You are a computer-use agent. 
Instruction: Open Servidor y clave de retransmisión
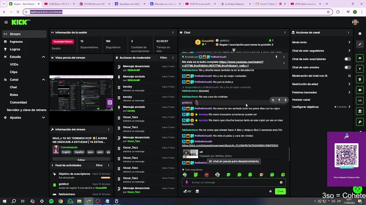(x=27, y=110)
